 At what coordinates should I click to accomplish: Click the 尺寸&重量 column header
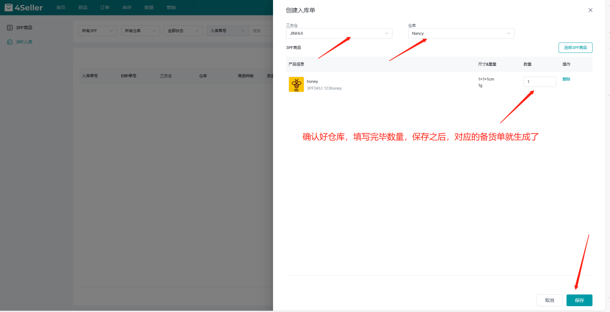[x=487, y=64]
